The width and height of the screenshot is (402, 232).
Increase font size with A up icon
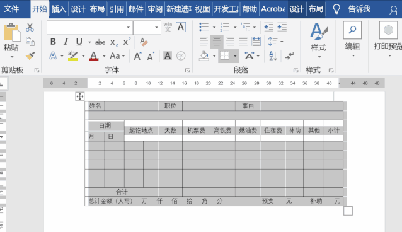click(137, 56)
